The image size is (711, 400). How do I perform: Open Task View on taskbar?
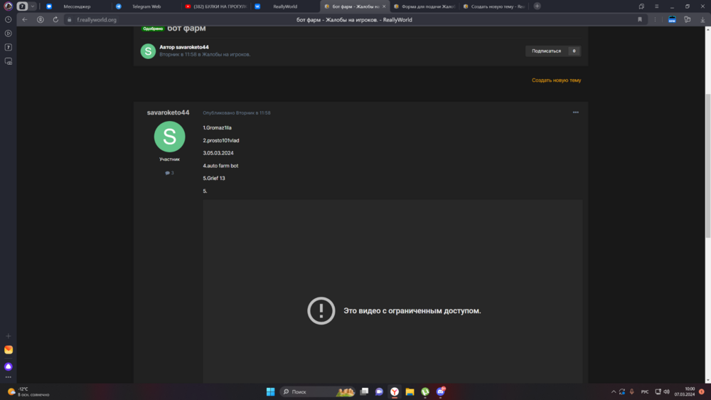(364, 392)
